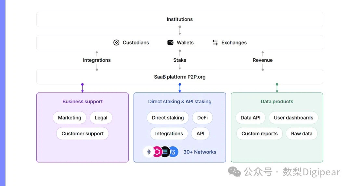Click the Custodians target icon

116,43
